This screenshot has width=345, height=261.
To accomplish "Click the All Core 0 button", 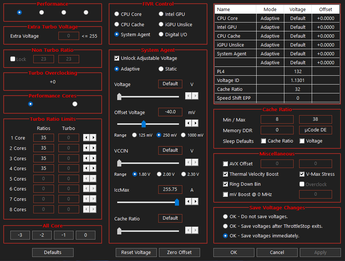I will click(x=85, y=235).
